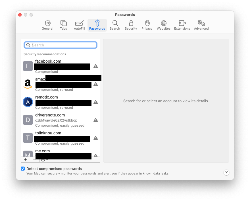Screen dimensions: 250x201
Task: Toggle Detect compromised passwords checkbox
Action: [23, 169]
